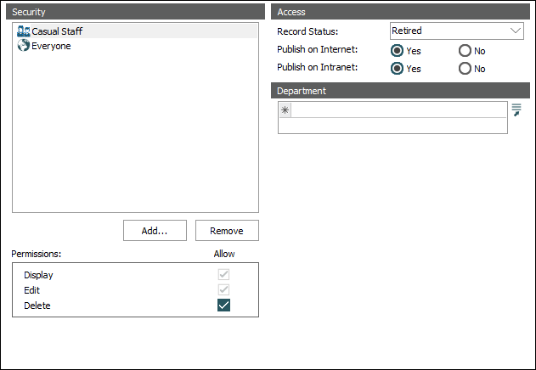Uncheck the Delete permission checkbox
This screenshot has width=536, height=370.
[223, 306]
